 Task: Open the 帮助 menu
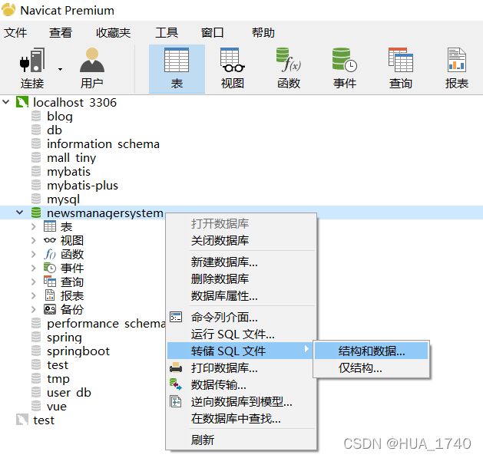click(263, 32)
